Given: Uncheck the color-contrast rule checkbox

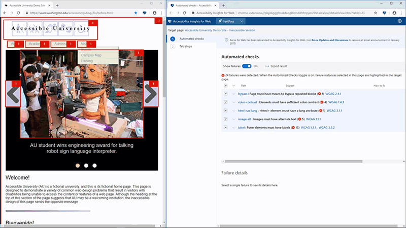Looking at the screenshot, I should [x=225, y=102].
